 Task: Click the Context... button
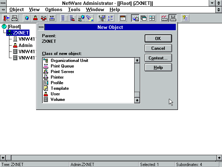coord(158,58)
